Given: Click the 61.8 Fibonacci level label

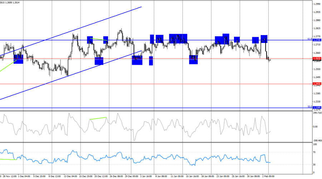Looking at the screenshot, I should tap(310, 39).
